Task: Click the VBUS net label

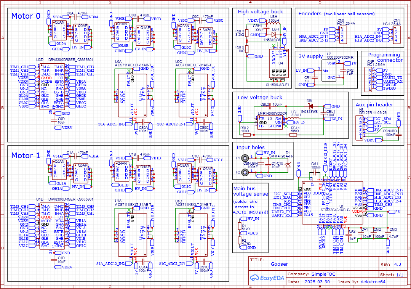Action: [249, 233]
